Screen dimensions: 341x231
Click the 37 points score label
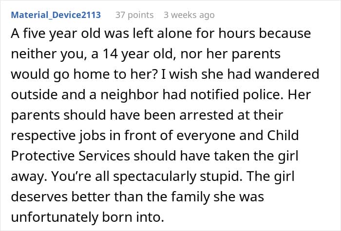(x=134, y=15)
